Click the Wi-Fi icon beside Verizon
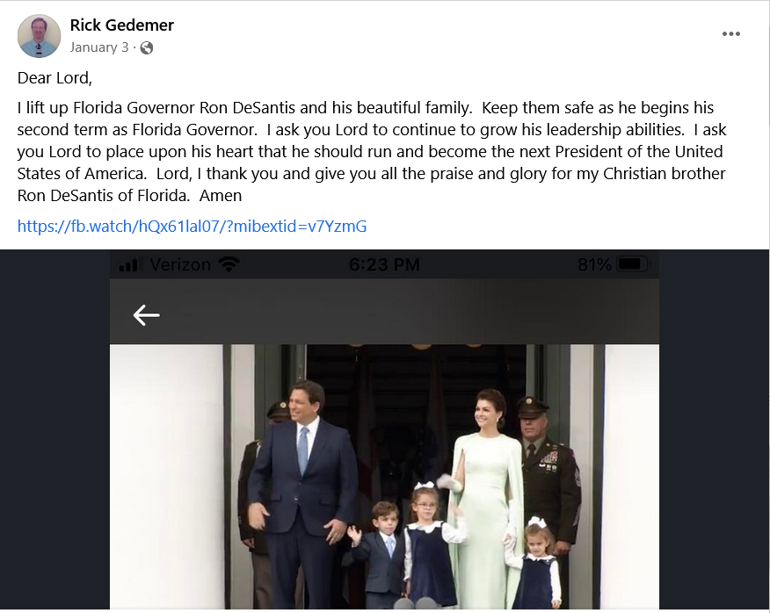 [229, 264]
